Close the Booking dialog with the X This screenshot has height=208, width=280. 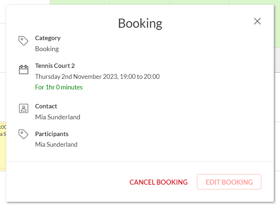pos(257,21)
